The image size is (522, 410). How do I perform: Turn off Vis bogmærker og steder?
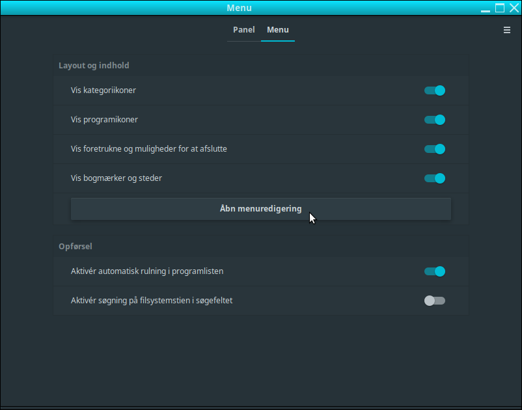pyautogui.click(x=434, y=178)
